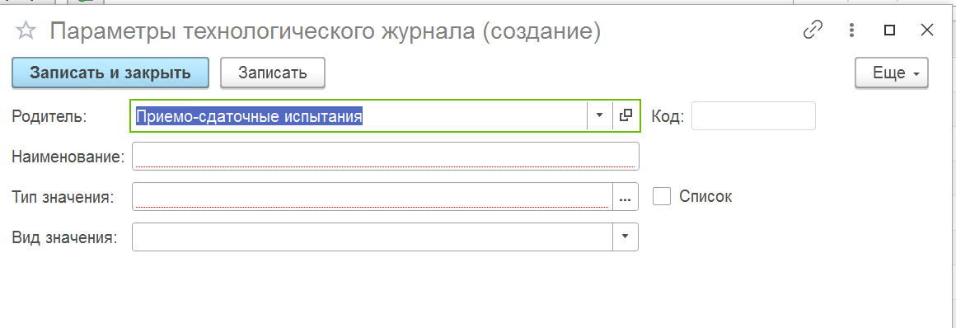Enable the Список checkbox
The height and width of the screenshot is (328, 956).
(x=662, y=196)
